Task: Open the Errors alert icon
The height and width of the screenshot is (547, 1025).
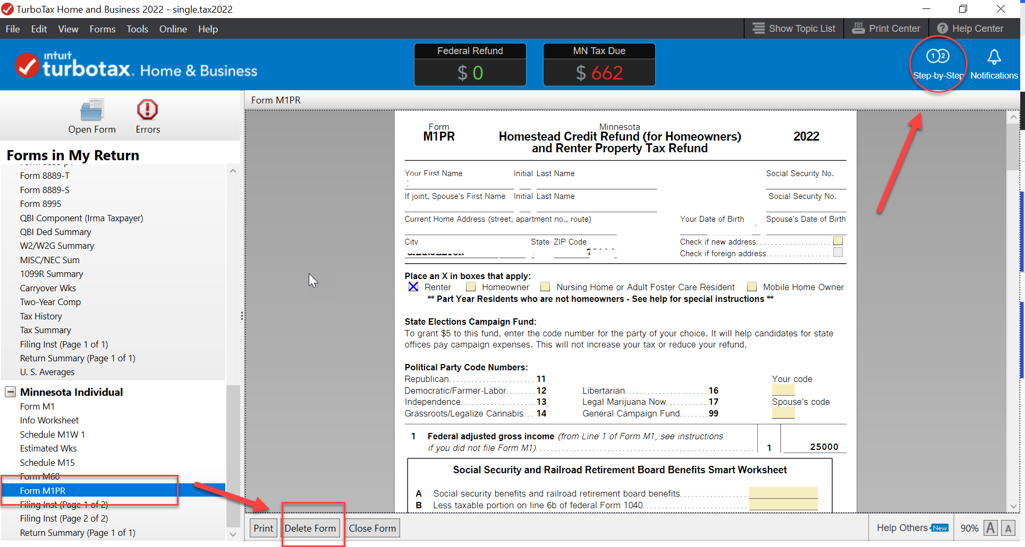Action: tap(147, 110)
